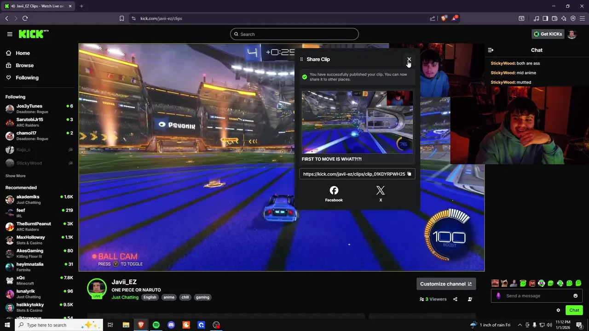The height and width of the screenshot is (331, 589).
Task: Insert the angry red emote
Action: pos(532,283)
